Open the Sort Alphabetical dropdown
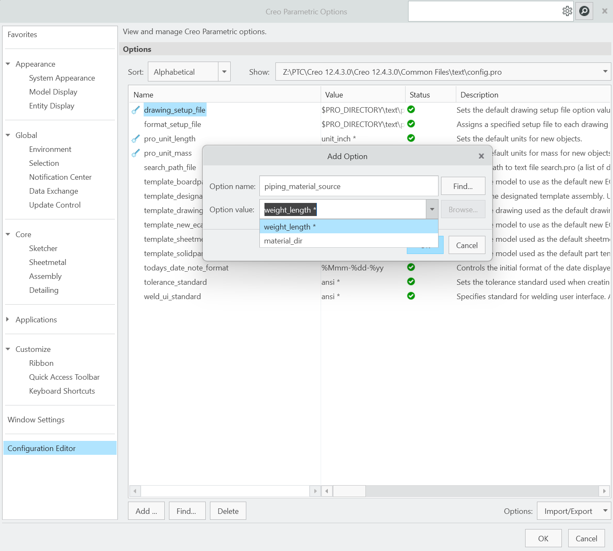This screenshot has height=551, width=613. pos(224,72)
